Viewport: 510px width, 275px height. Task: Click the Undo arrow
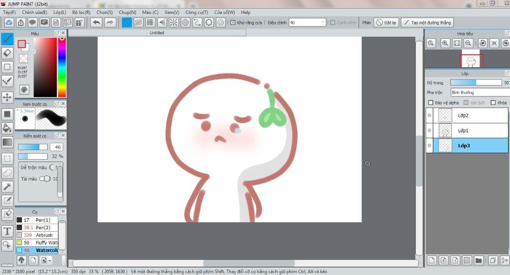pyautogui.click(x=96, y=22)
